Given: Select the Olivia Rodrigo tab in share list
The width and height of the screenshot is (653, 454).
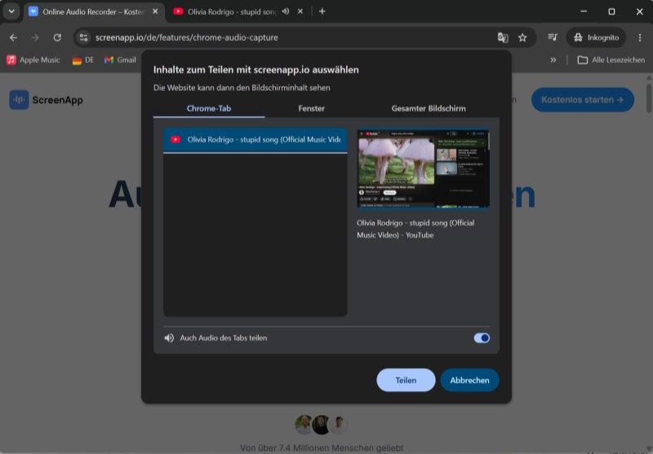Looking at the screenshot, I should pyautogui.click(x=255, y=140).
